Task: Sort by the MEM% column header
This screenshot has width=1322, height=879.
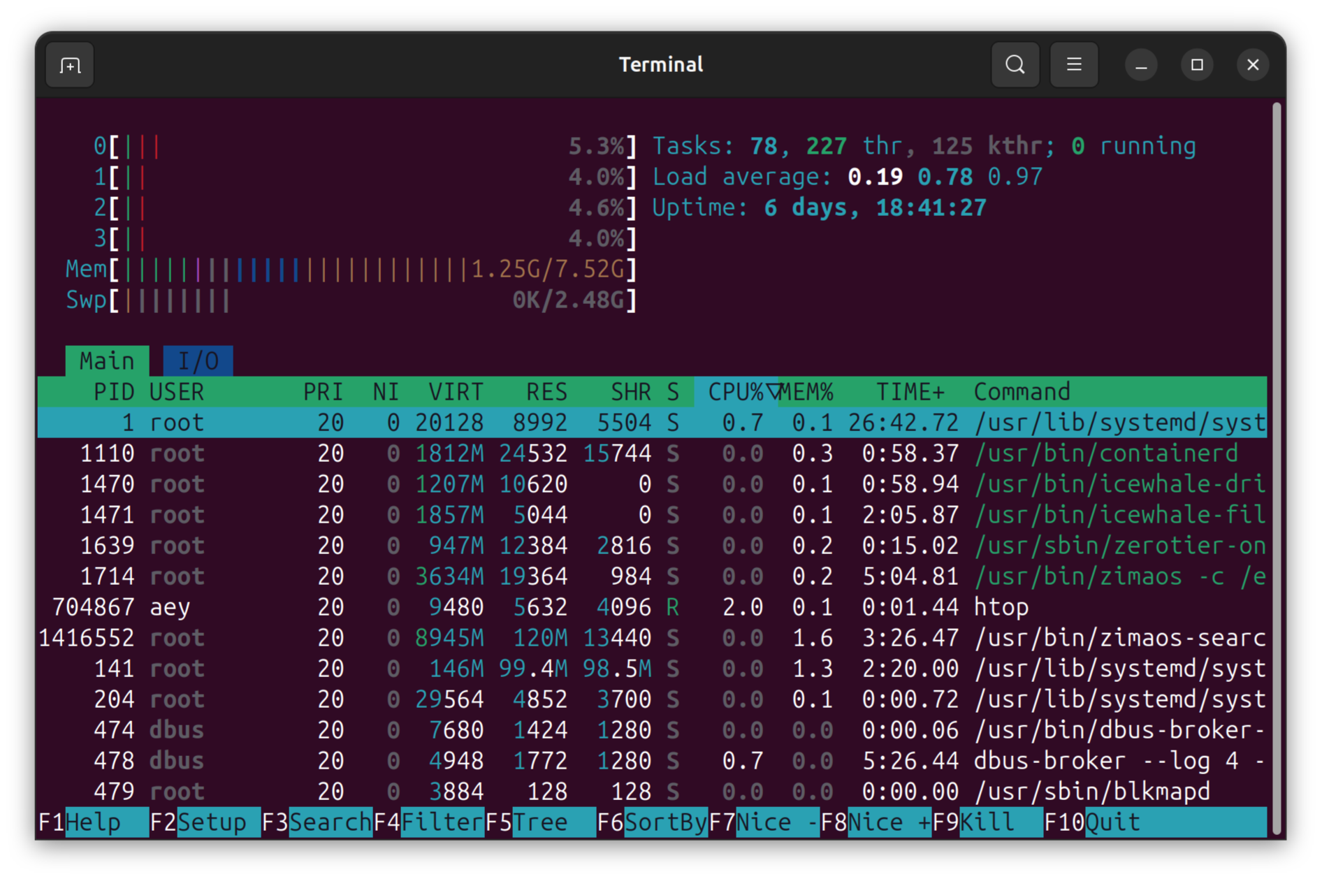Action: (806, 392)
